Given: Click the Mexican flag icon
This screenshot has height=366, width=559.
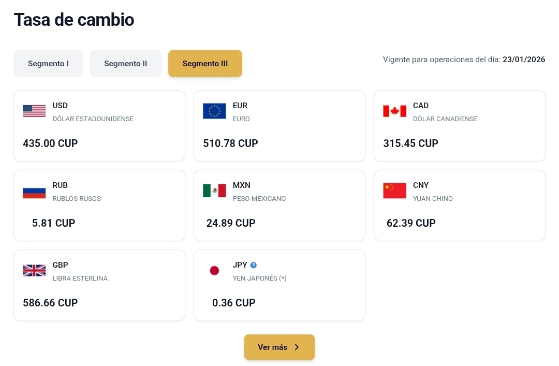Looking at the screenshot, I should pos(214,191).
